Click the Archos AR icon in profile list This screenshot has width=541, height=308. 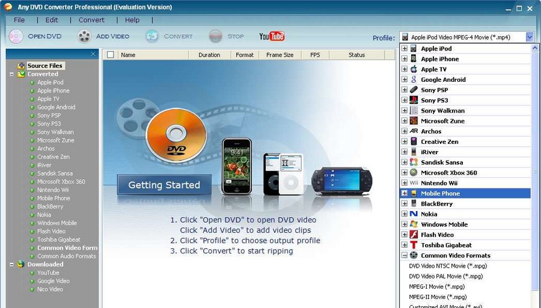pyautogui.click(x=414, y=131)
